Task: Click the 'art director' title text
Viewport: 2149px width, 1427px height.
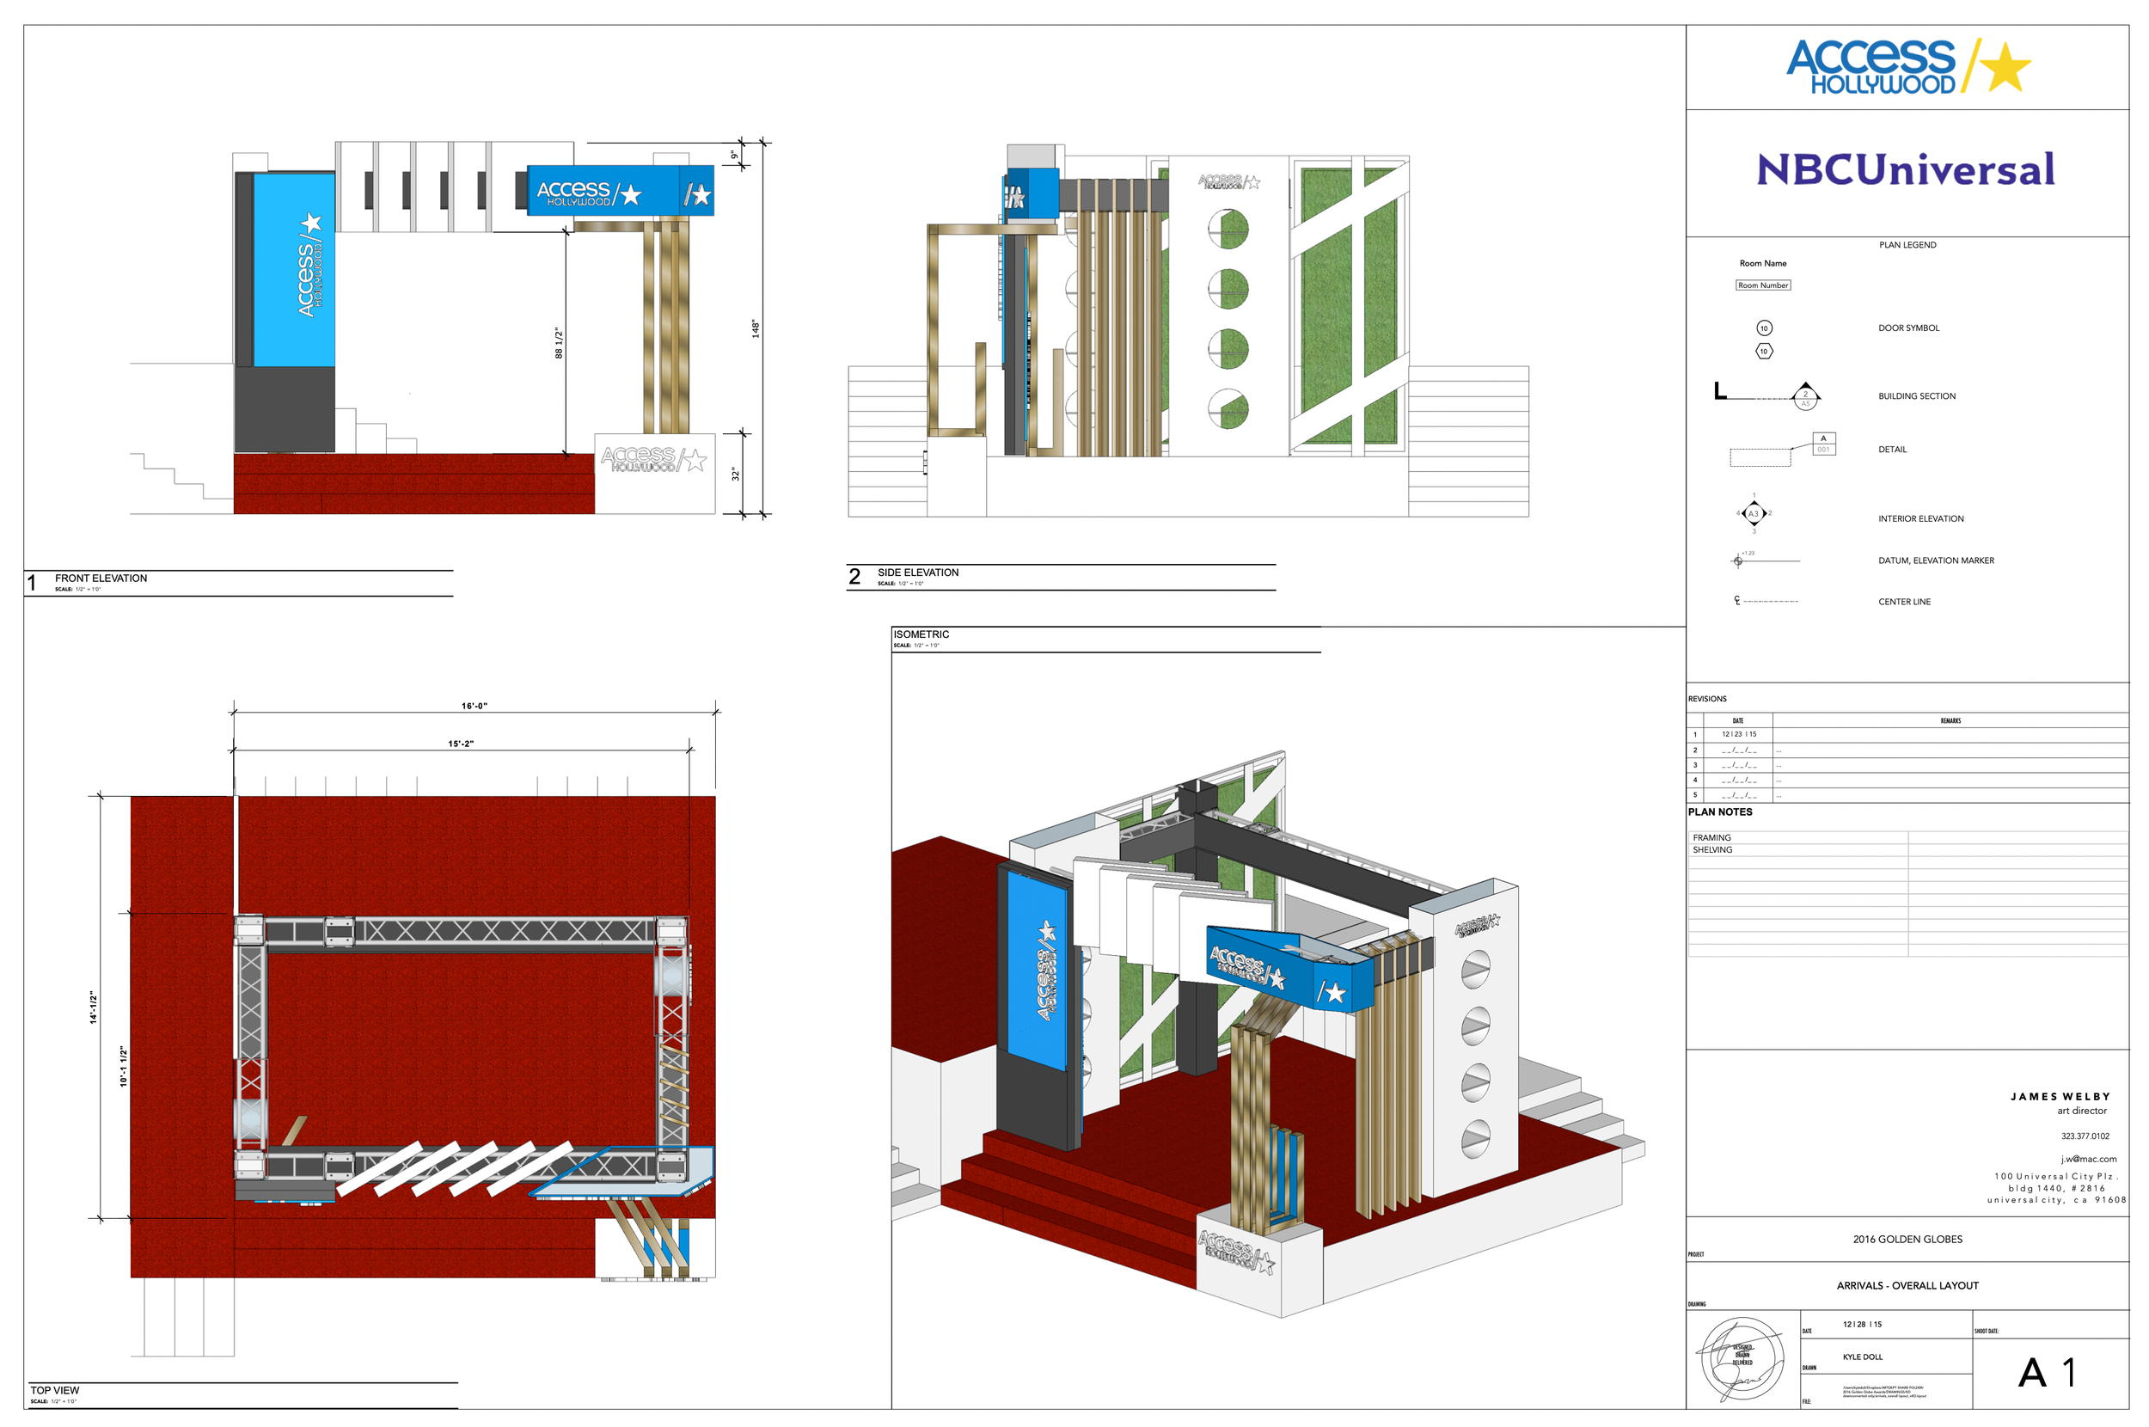Action: 2082,1111
